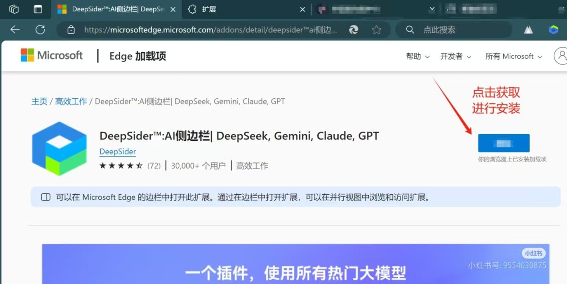
Task: Click the URL in the address bar
Action: click(x=210, y=30)
